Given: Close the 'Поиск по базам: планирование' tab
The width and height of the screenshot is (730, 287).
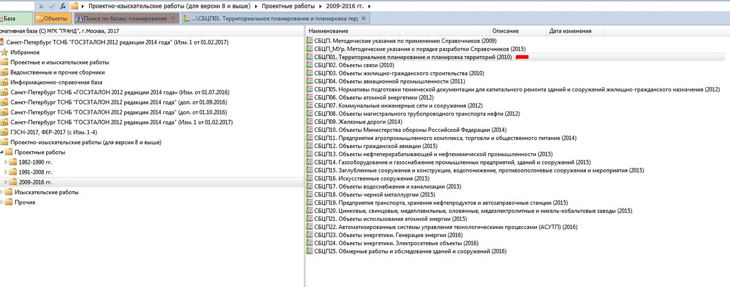Looking at the screenshot, I should click(173, 18).
